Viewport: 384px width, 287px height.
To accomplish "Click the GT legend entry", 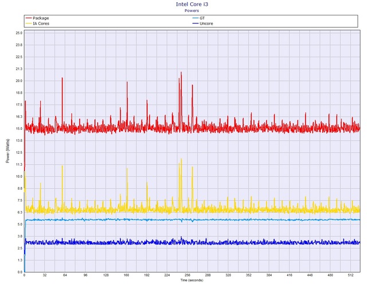I will coord(199,18).
